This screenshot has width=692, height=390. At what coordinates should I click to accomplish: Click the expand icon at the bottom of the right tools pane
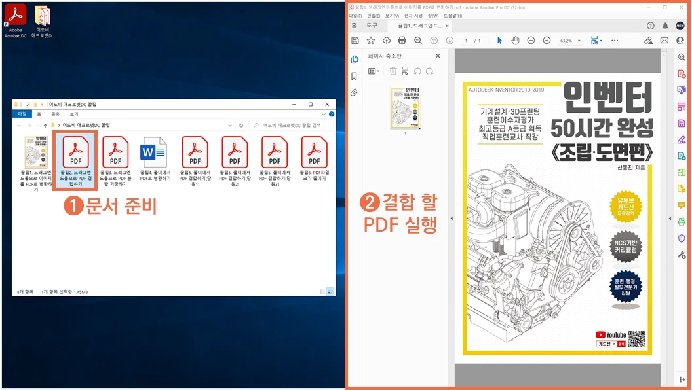coord(682,380)
